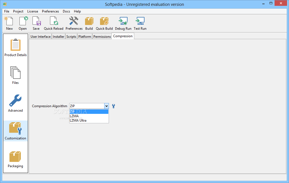Choose ZIP in the algorithm list

(89, 112)
